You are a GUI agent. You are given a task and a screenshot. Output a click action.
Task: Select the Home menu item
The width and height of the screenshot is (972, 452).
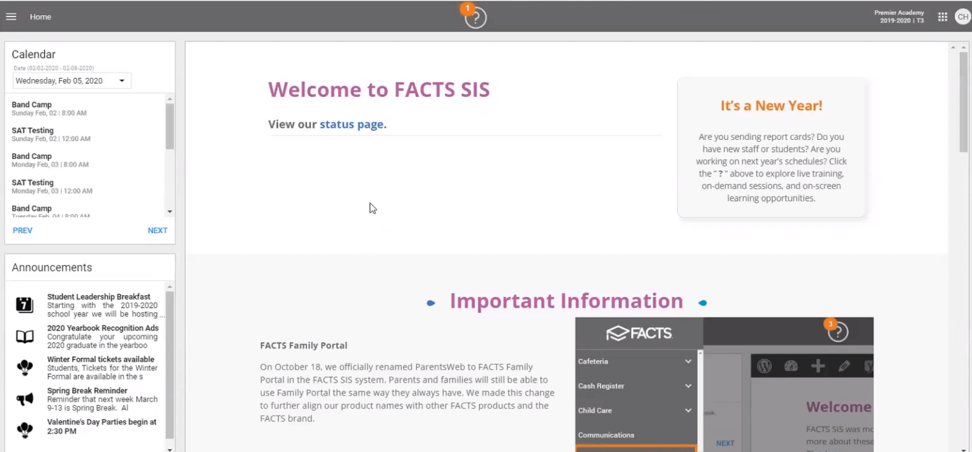click(40, 16)
